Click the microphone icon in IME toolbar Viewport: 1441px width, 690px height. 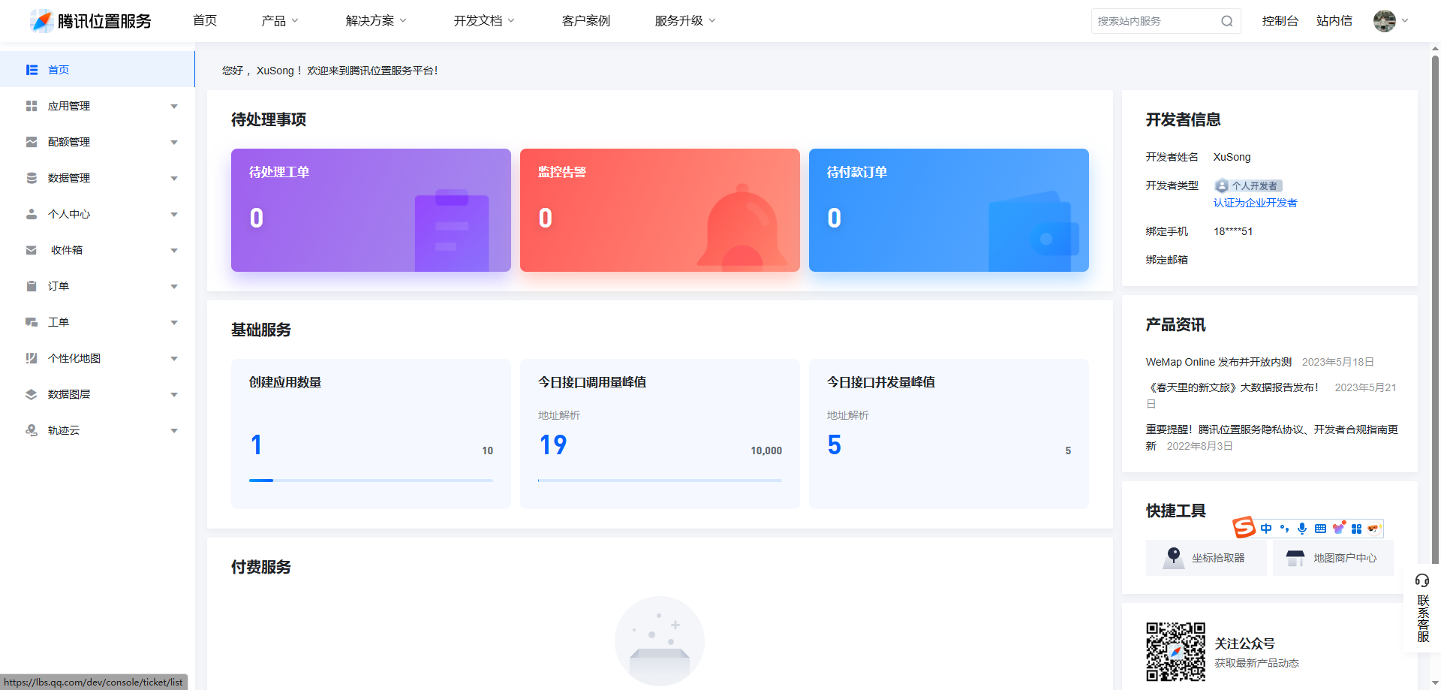[x=1302, y=529]
